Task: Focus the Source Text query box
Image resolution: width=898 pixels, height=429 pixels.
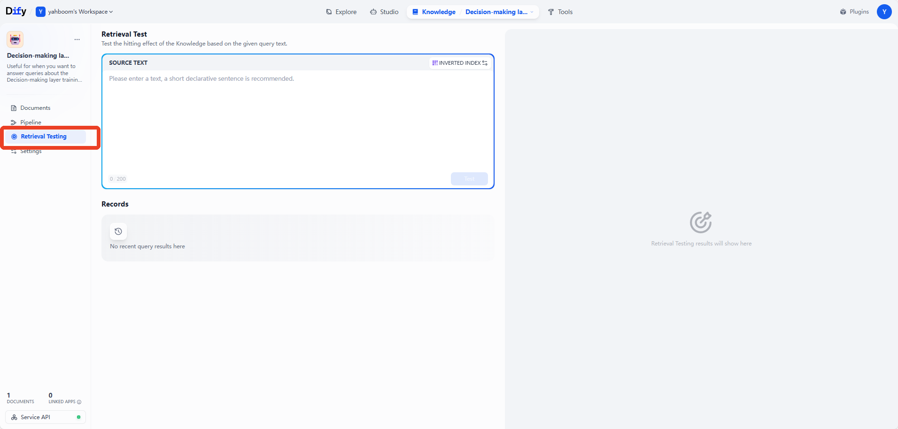Action: [298, 121]
